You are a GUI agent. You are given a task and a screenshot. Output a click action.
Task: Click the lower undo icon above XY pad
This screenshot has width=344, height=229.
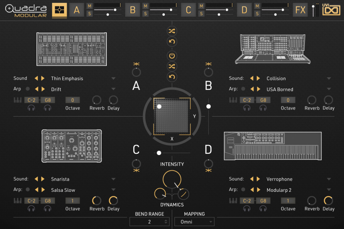click(172, 77)
